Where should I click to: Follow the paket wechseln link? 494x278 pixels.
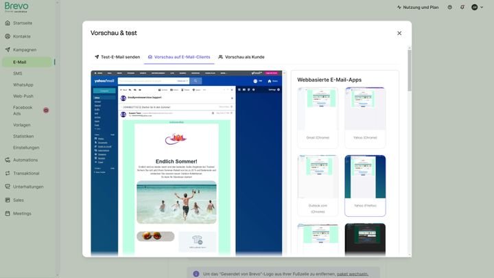(x=352, y=274)
